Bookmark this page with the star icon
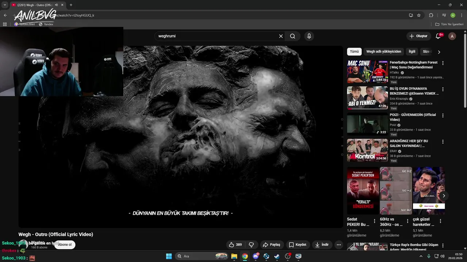Viewport: 467px width, 262px height. click(x=419, y=15)
